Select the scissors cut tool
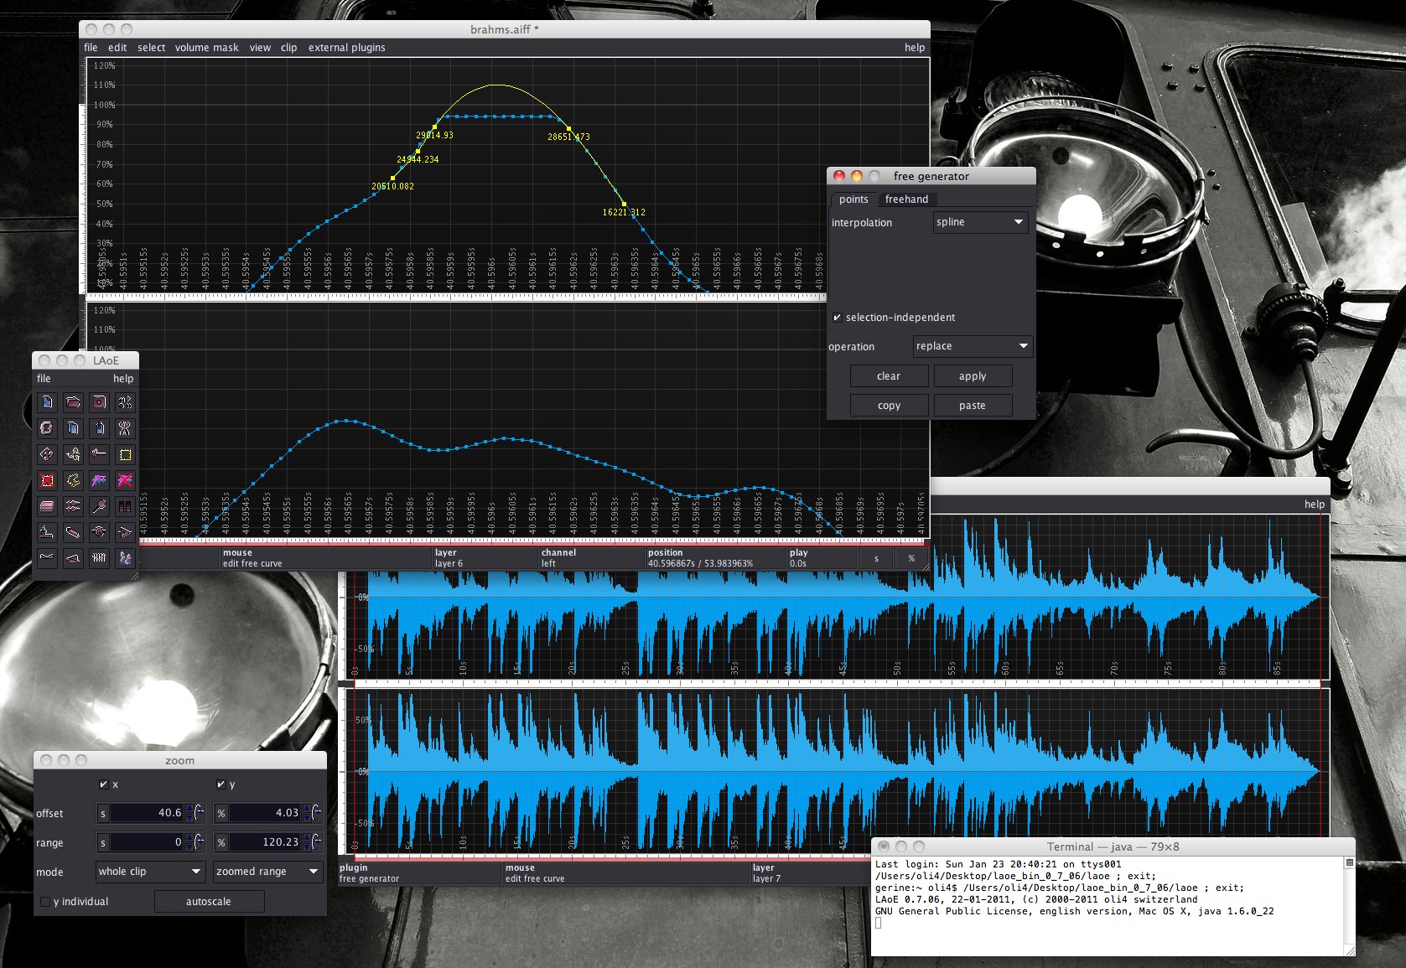The image size is (1406, 968). pyautogui.click(x=125, y=428)
